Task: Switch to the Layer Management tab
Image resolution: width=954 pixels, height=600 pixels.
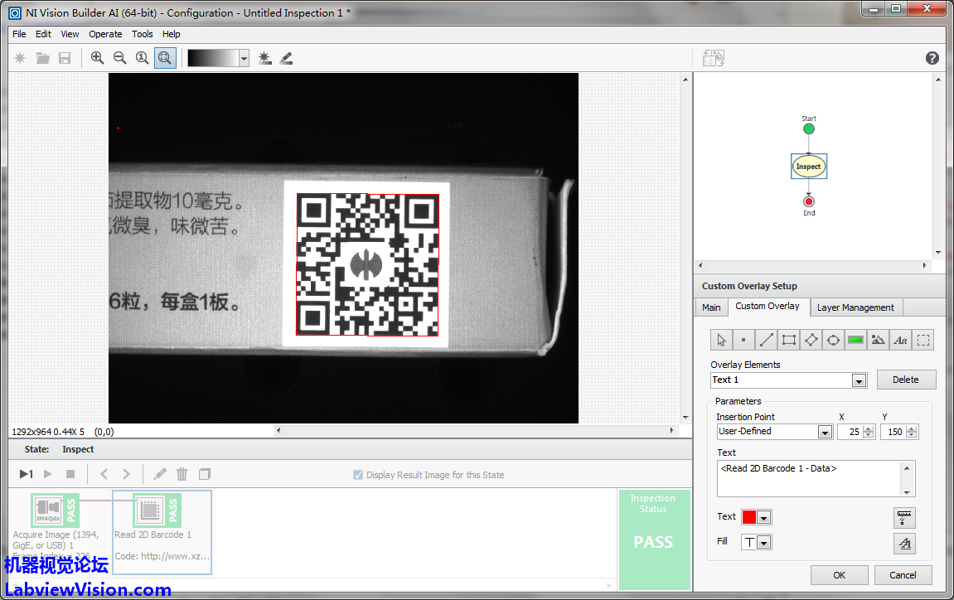Action: click(x=855, y=307)
